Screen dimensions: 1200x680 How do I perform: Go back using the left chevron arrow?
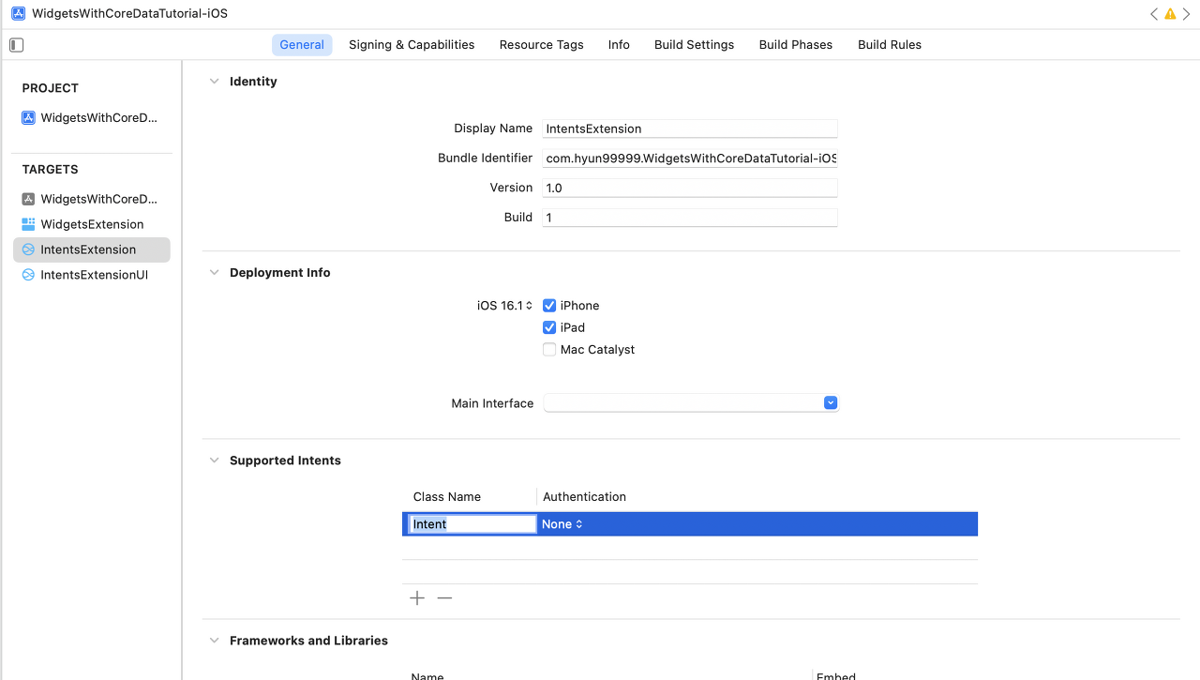tap(1154, 14)
